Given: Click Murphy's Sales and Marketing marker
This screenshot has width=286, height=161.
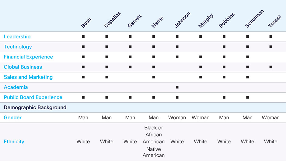Looking at the screenshot, I should [201, 77].
